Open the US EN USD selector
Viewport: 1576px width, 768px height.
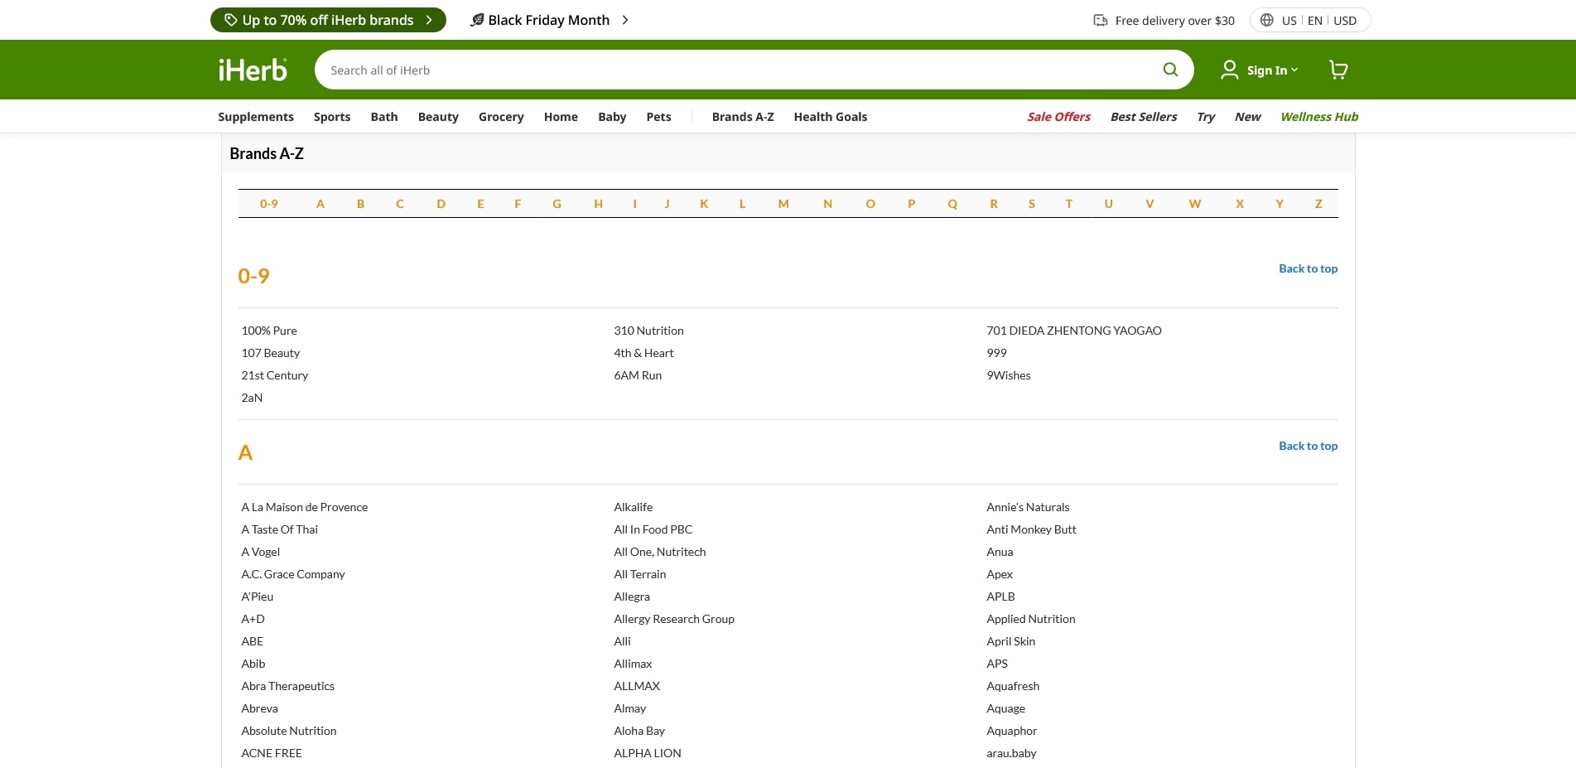1318,20
